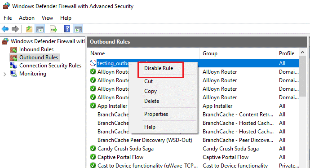Click the Outbound Rules tree icon
Viewport: 310px width, 168px height.
13,57
